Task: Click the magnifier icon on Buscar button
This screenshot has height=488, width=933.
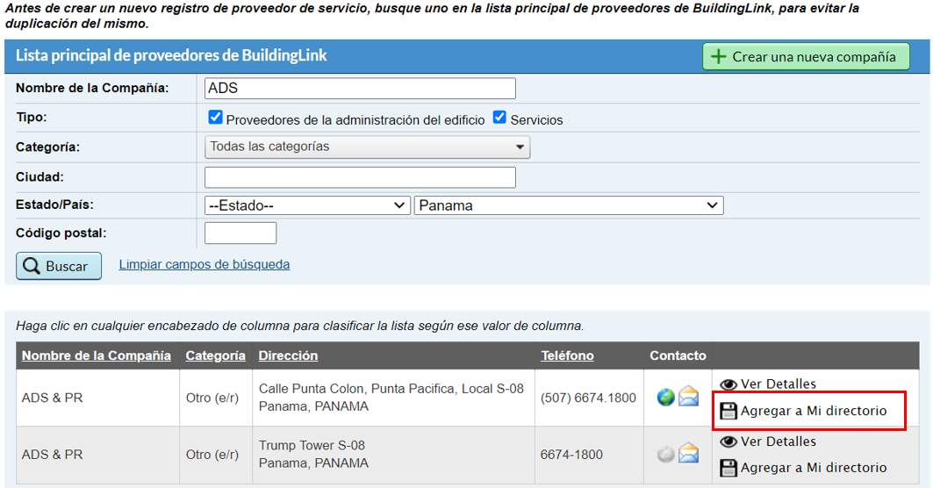Action: click(31, 266)
